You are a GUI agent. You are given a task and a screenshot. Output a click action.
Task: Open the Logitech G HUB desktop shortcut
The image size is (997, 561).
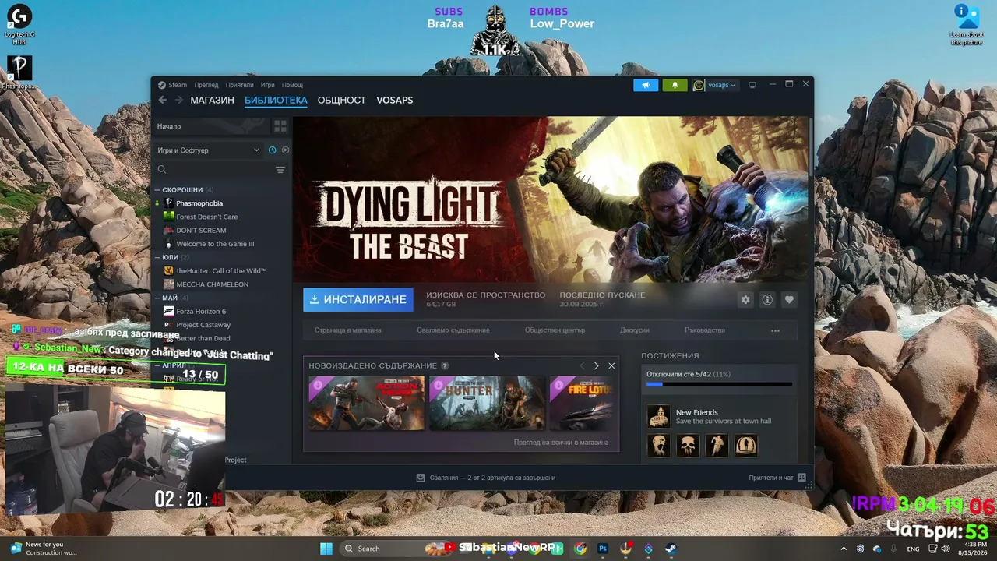[x=19, y=25]
